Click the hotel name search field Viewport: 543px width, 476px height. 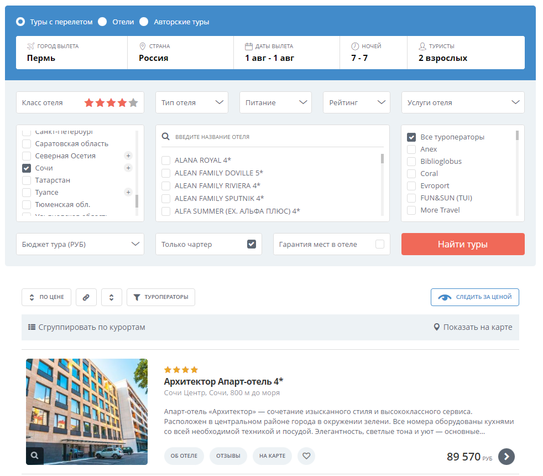pos(272,137)
